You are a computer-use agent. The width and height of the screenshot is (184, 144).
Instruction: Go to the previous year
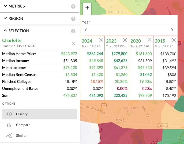(86, 30)
